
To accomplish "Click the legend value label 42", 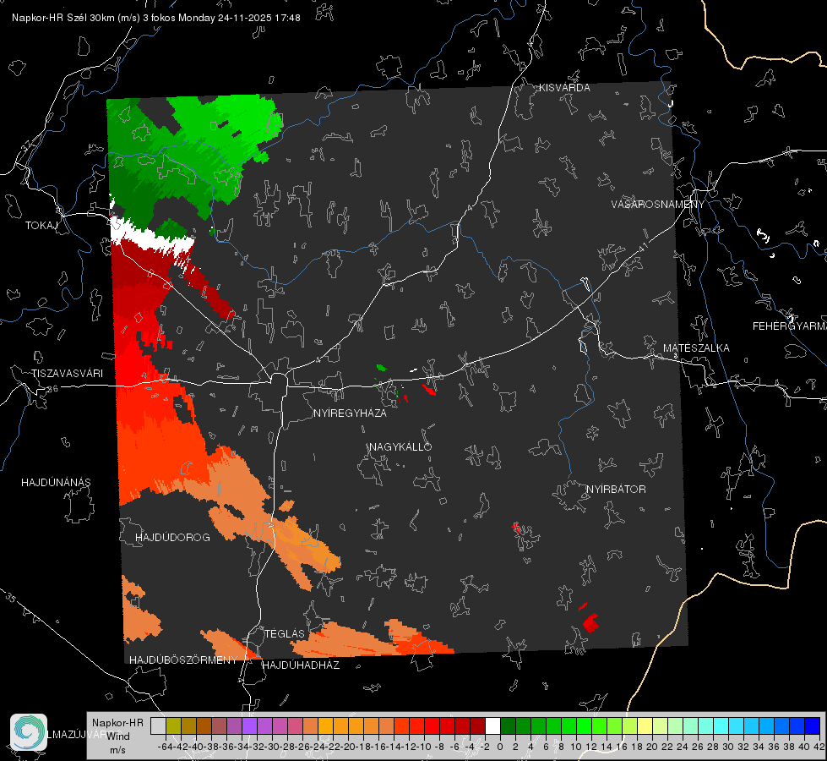I will click(x=819, y=747).
